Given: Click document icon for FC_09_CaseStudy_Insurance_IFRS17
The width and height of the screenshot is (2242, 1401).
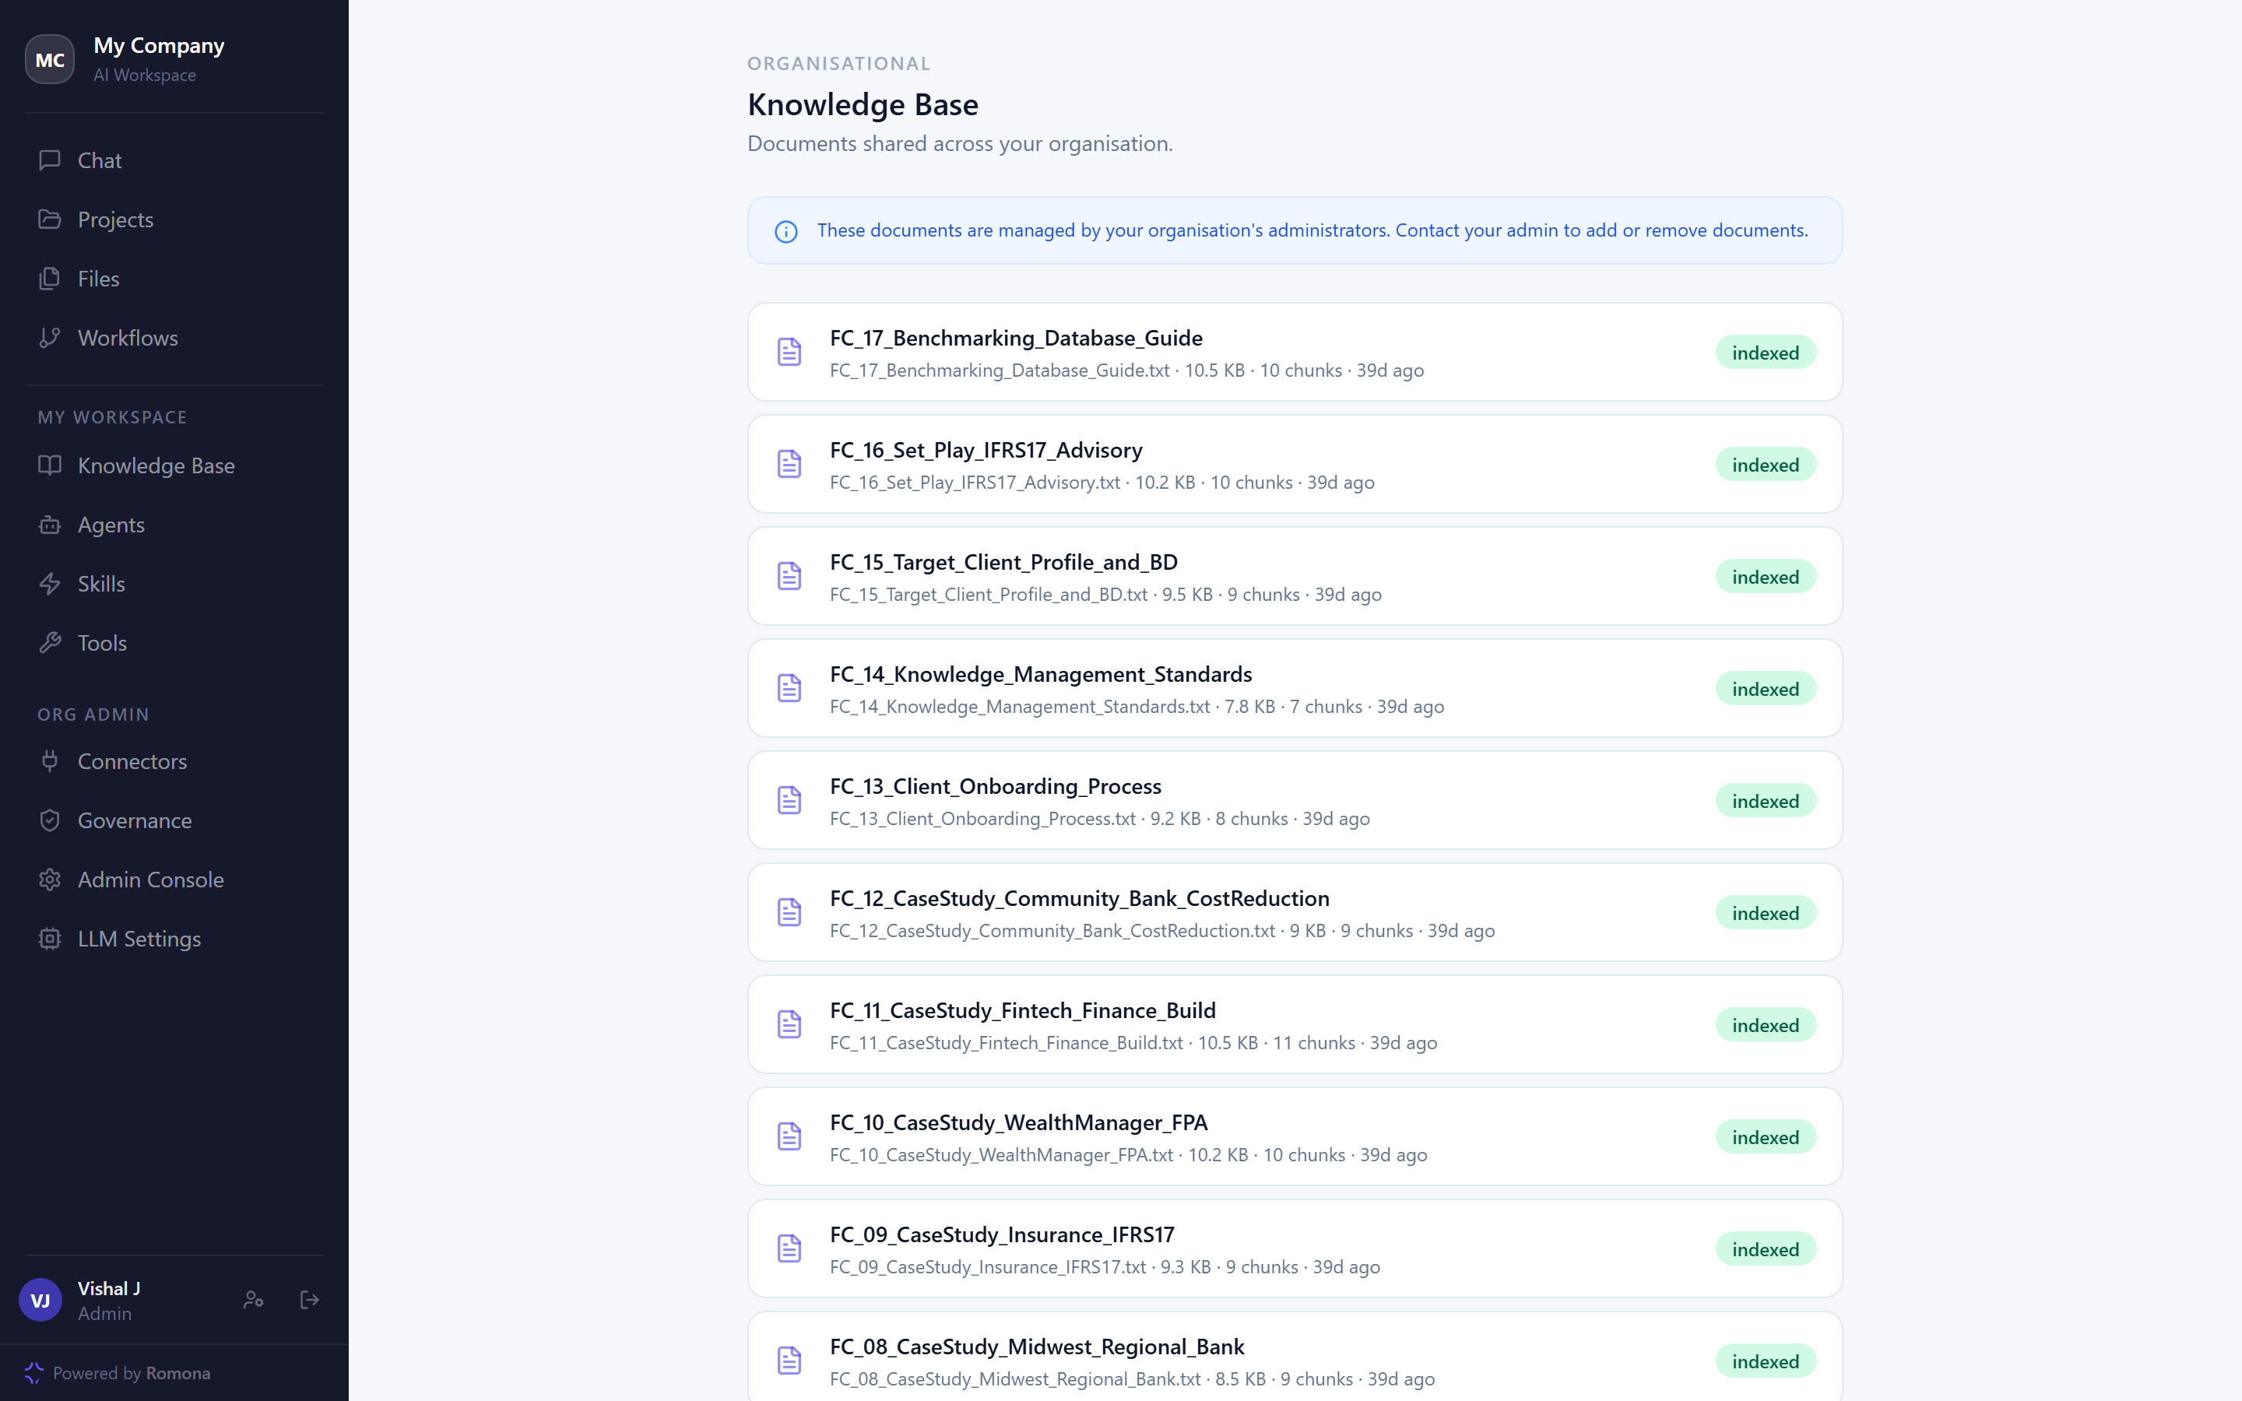Looking at the screenshot, I should click(x=789, y=1249).
